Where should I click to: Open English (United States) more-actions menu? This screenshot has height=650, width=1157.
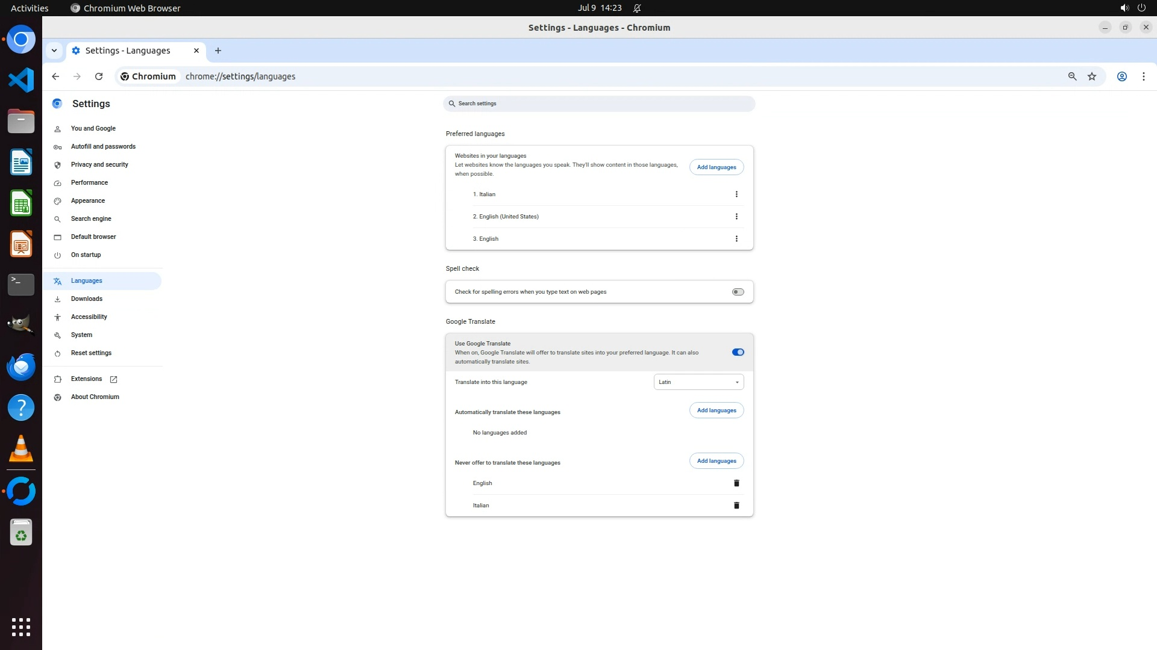tap(736, 217)
